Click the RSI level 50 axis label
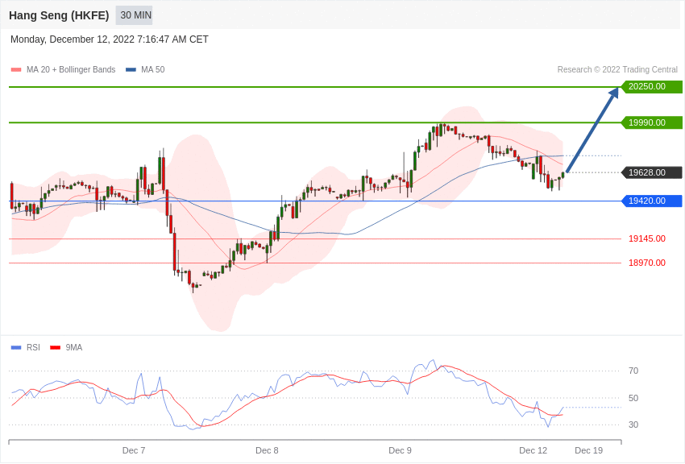 point(633,398)
